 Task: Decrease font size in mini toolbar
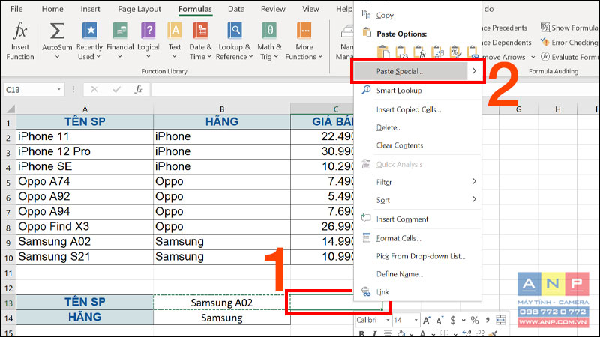439,321
